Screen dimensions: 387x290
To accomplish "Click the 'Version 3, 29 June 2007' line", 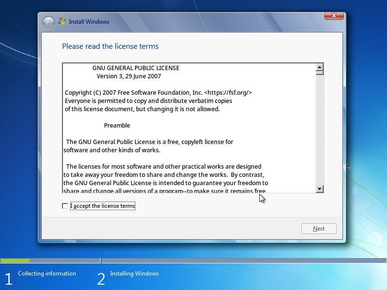I will click(129, 76).
